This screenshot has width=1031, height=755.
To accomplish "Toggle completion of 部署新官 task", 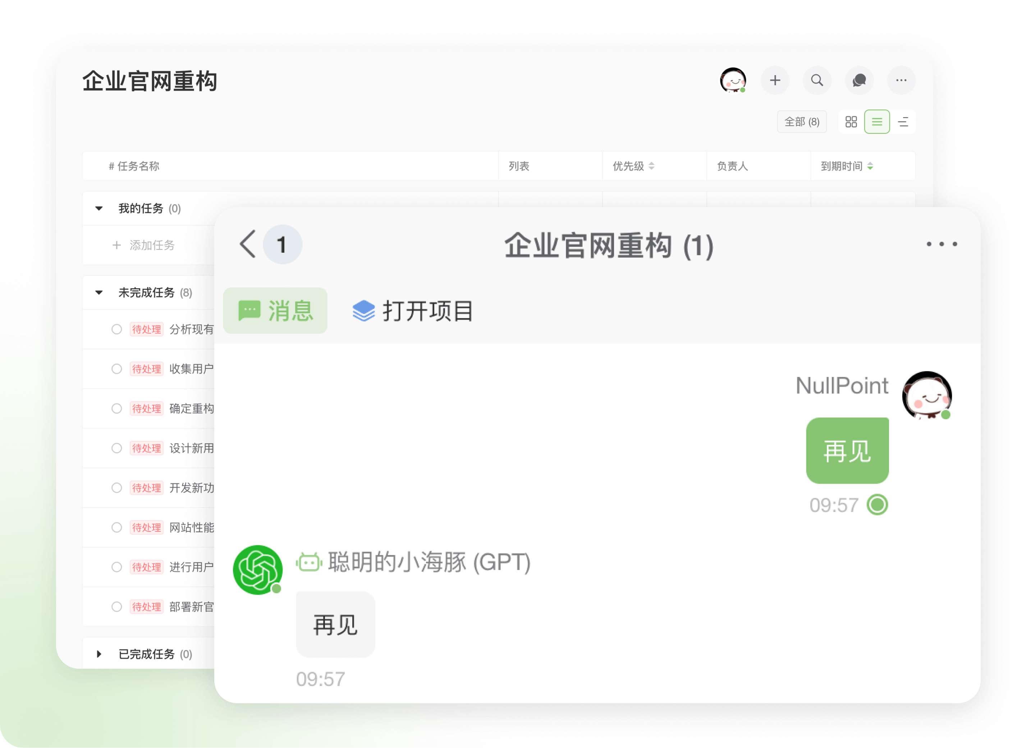I will (116, 607).
